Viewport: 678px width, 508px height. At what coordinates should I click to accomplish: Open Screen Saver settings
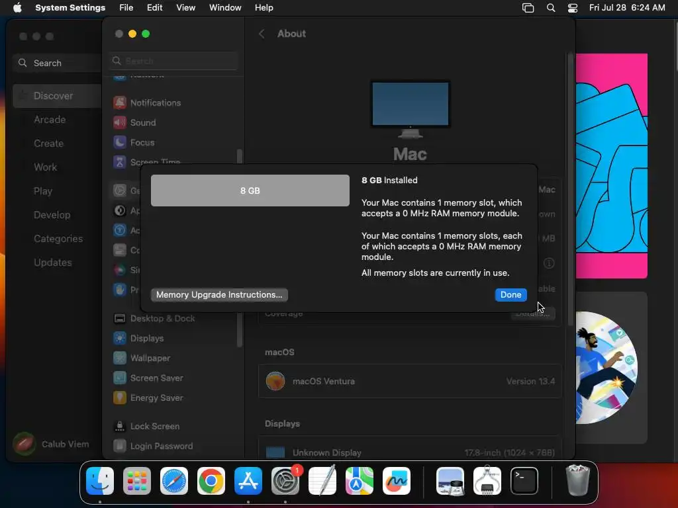(x=147, y=378)
